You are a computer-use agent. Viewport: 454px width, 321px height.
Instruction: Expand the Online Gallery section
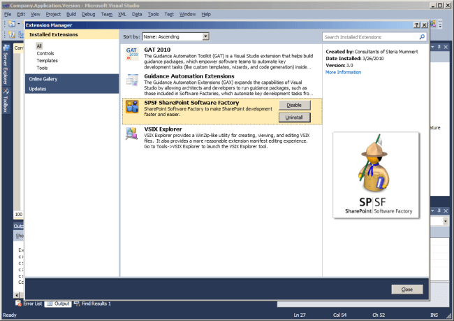(x=72, y=79)
